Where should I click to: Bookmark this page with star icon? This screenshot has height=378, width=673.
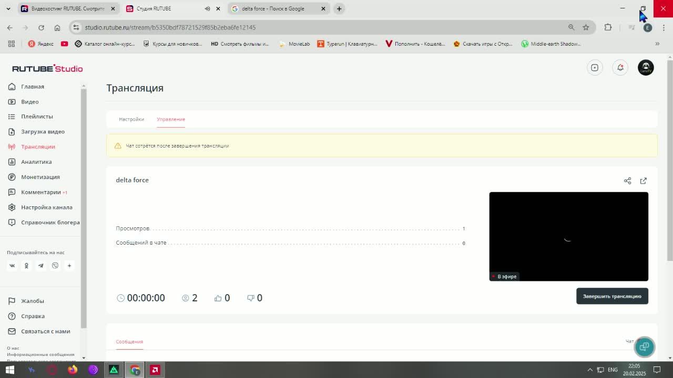pos(586,27)
